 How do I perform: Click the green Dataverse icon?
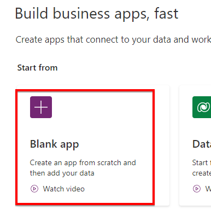pos(202,107)
